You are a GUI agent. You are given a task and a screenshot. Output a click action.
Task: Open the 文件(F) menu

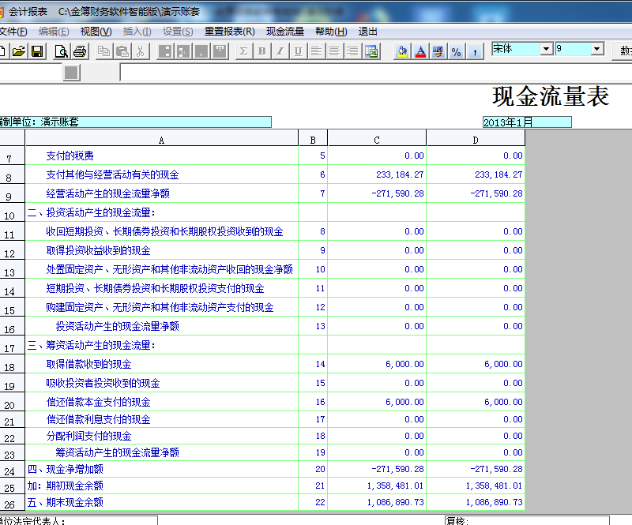tap(13, 32)
